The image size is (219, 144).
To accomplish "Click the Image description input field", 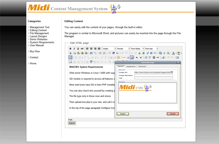I will [154, 75].
